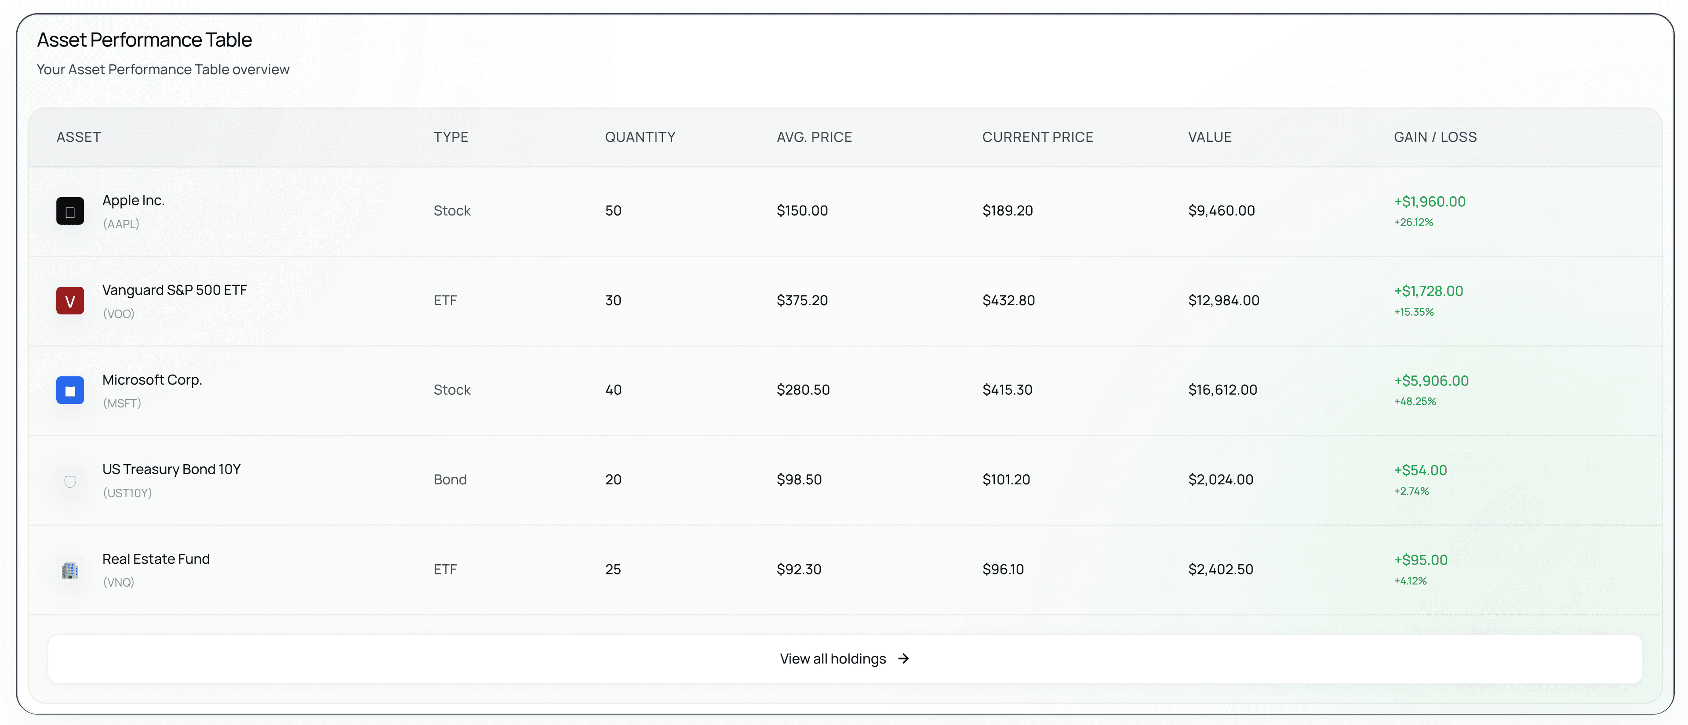Click the US Treasury Bond shield icon
The height and width of the screenshot is (725, 1688).
(x=70, y=482)
